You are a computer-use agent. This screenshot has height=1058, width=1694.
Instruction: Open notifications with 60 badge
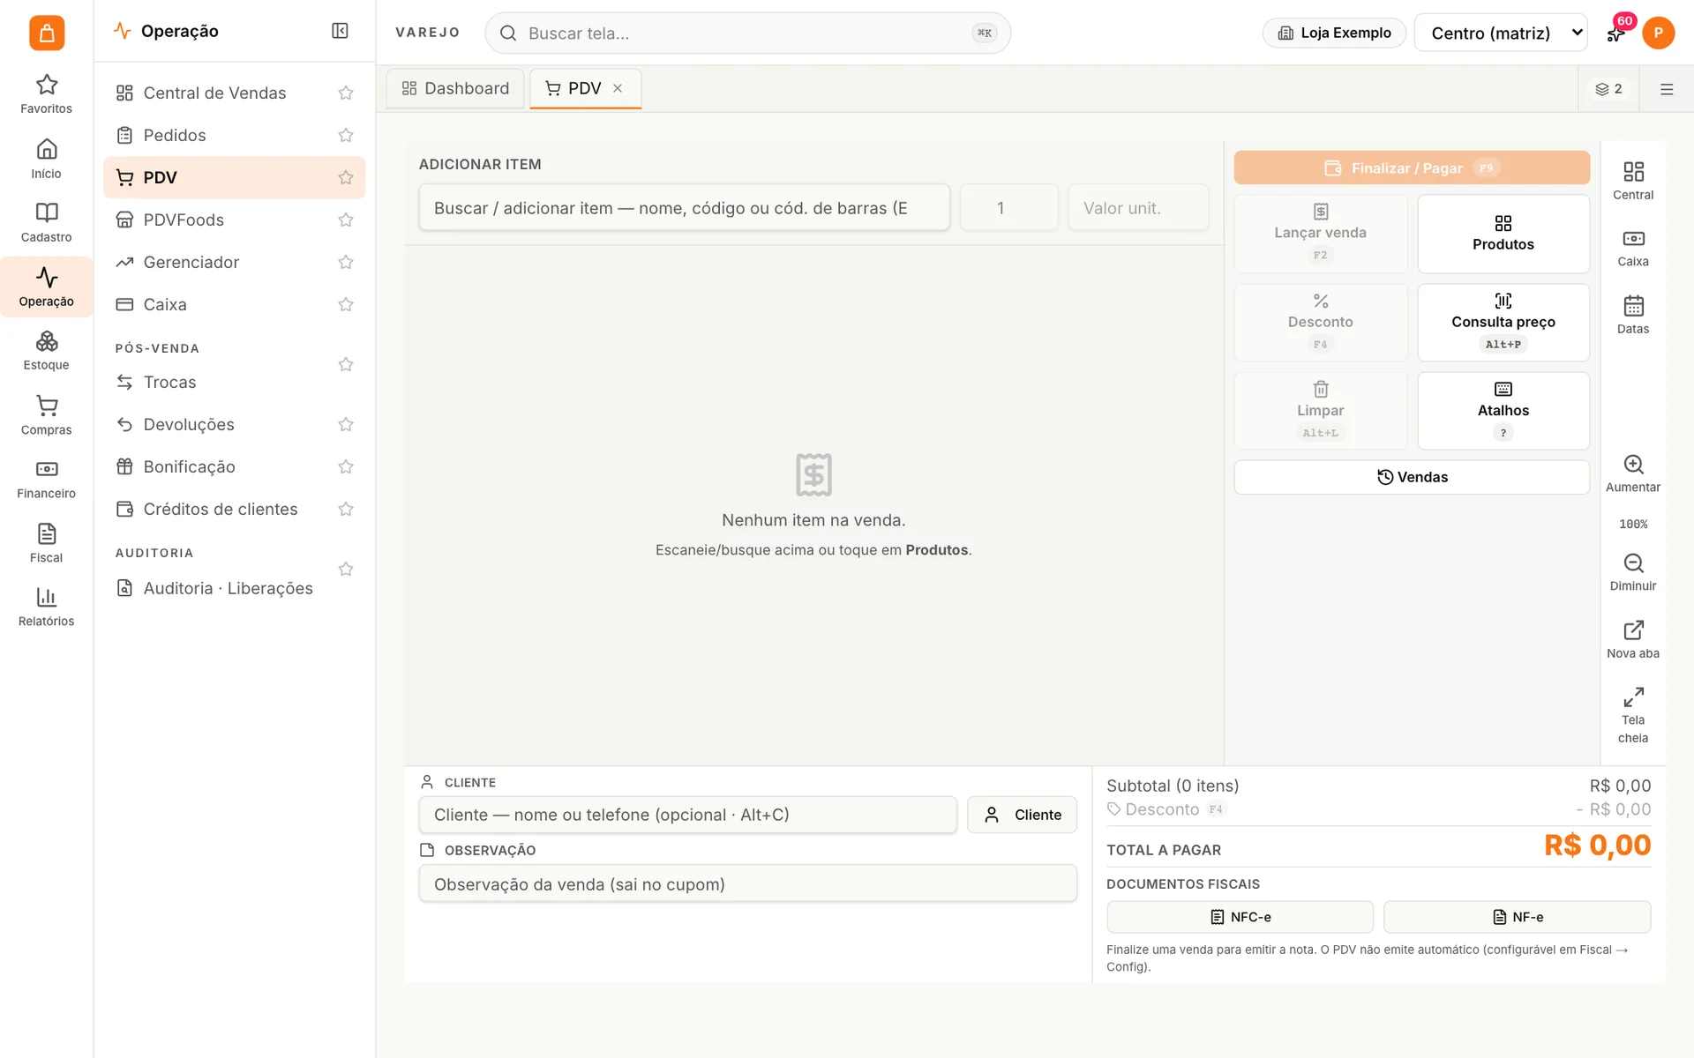[x=1616, y=33]
